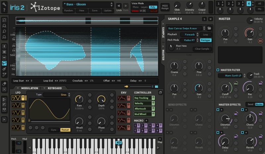Click the Key Tracking assign handle
265x154 pixels.
tap(153, 98)
